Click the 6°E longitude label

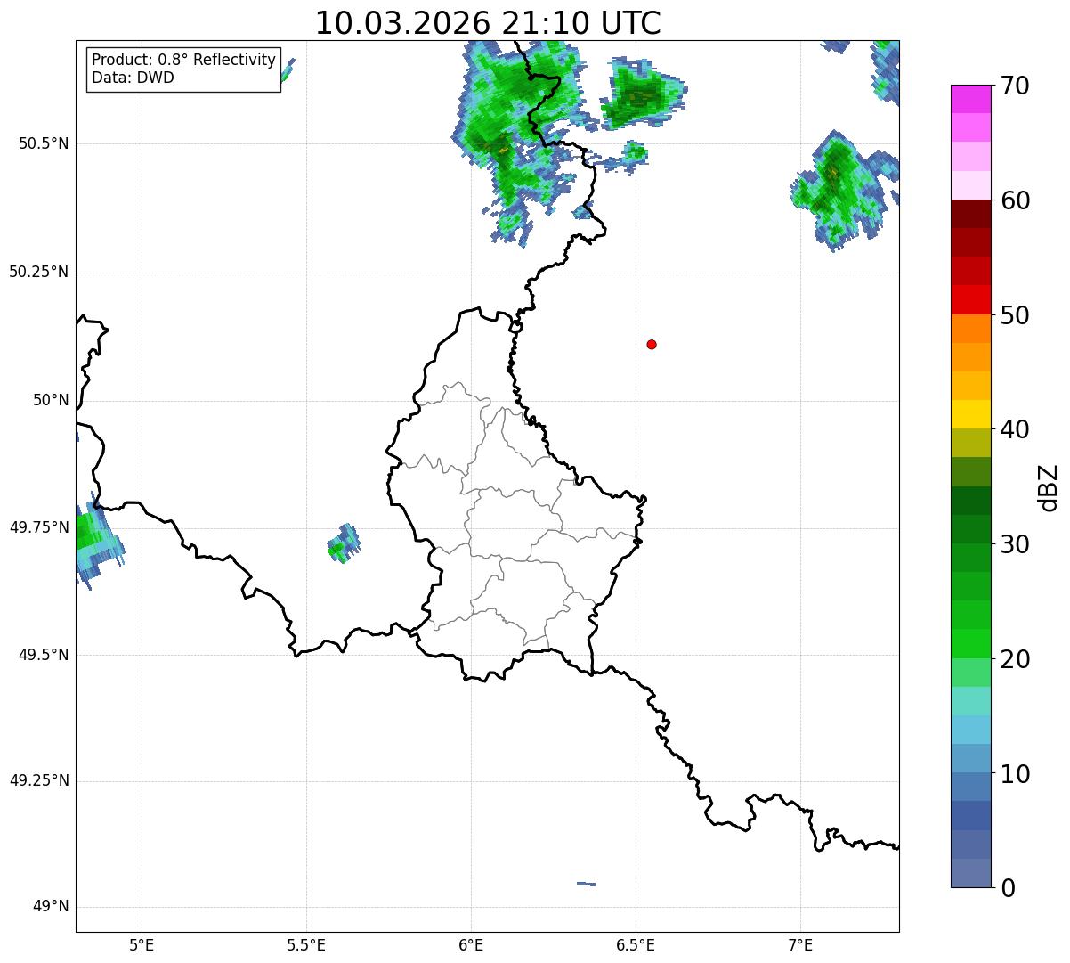pos(471,945)
